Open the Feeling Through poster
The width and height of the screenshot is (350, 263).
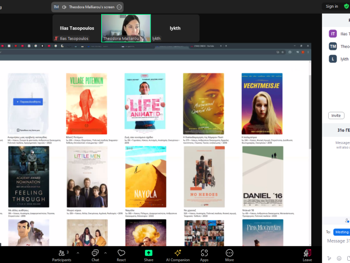pyautogui.click(x=28, y=176)
